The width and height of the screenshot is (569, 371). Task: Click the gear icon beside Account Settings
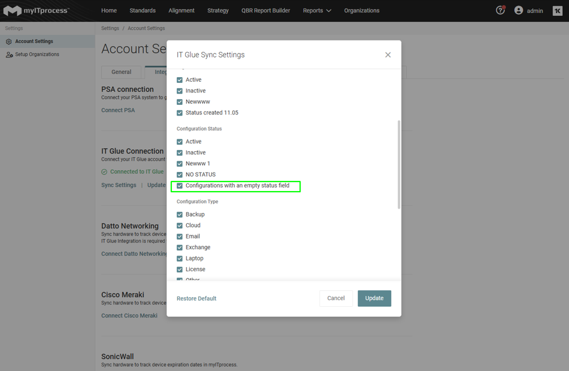pyautogui.click(x=8, y=42)
